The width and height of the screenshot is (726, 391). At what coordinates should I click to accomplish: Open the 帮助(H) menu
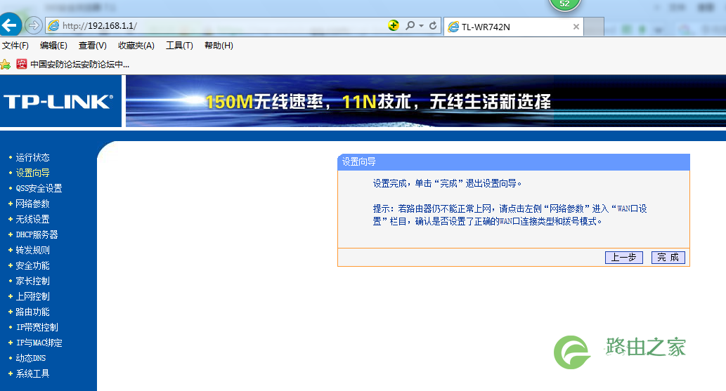[x=219, y=46]
